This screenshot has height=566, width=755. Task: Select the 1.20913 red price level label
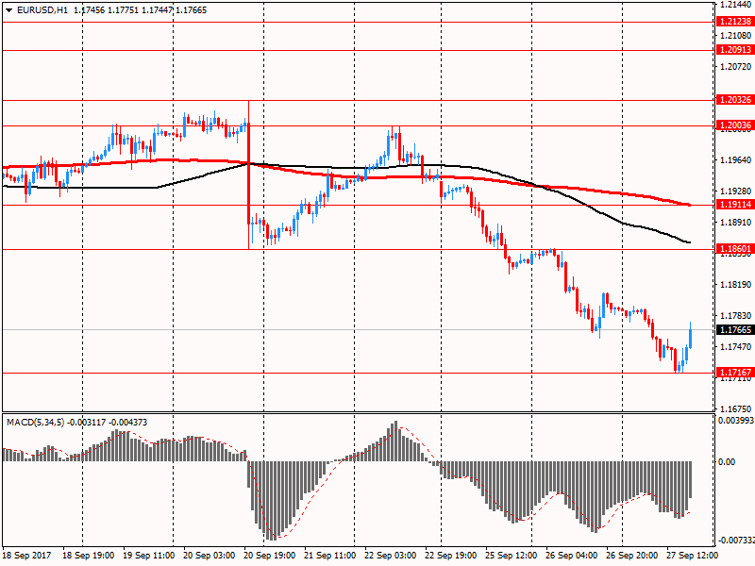coord(735,50)
